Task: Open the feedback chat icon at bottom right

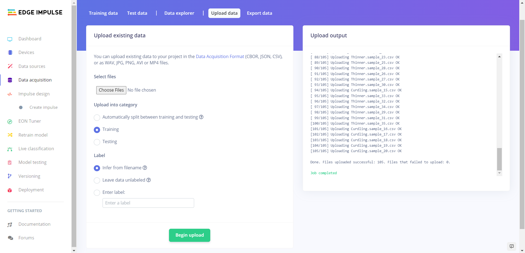Action: click(512, 246)
